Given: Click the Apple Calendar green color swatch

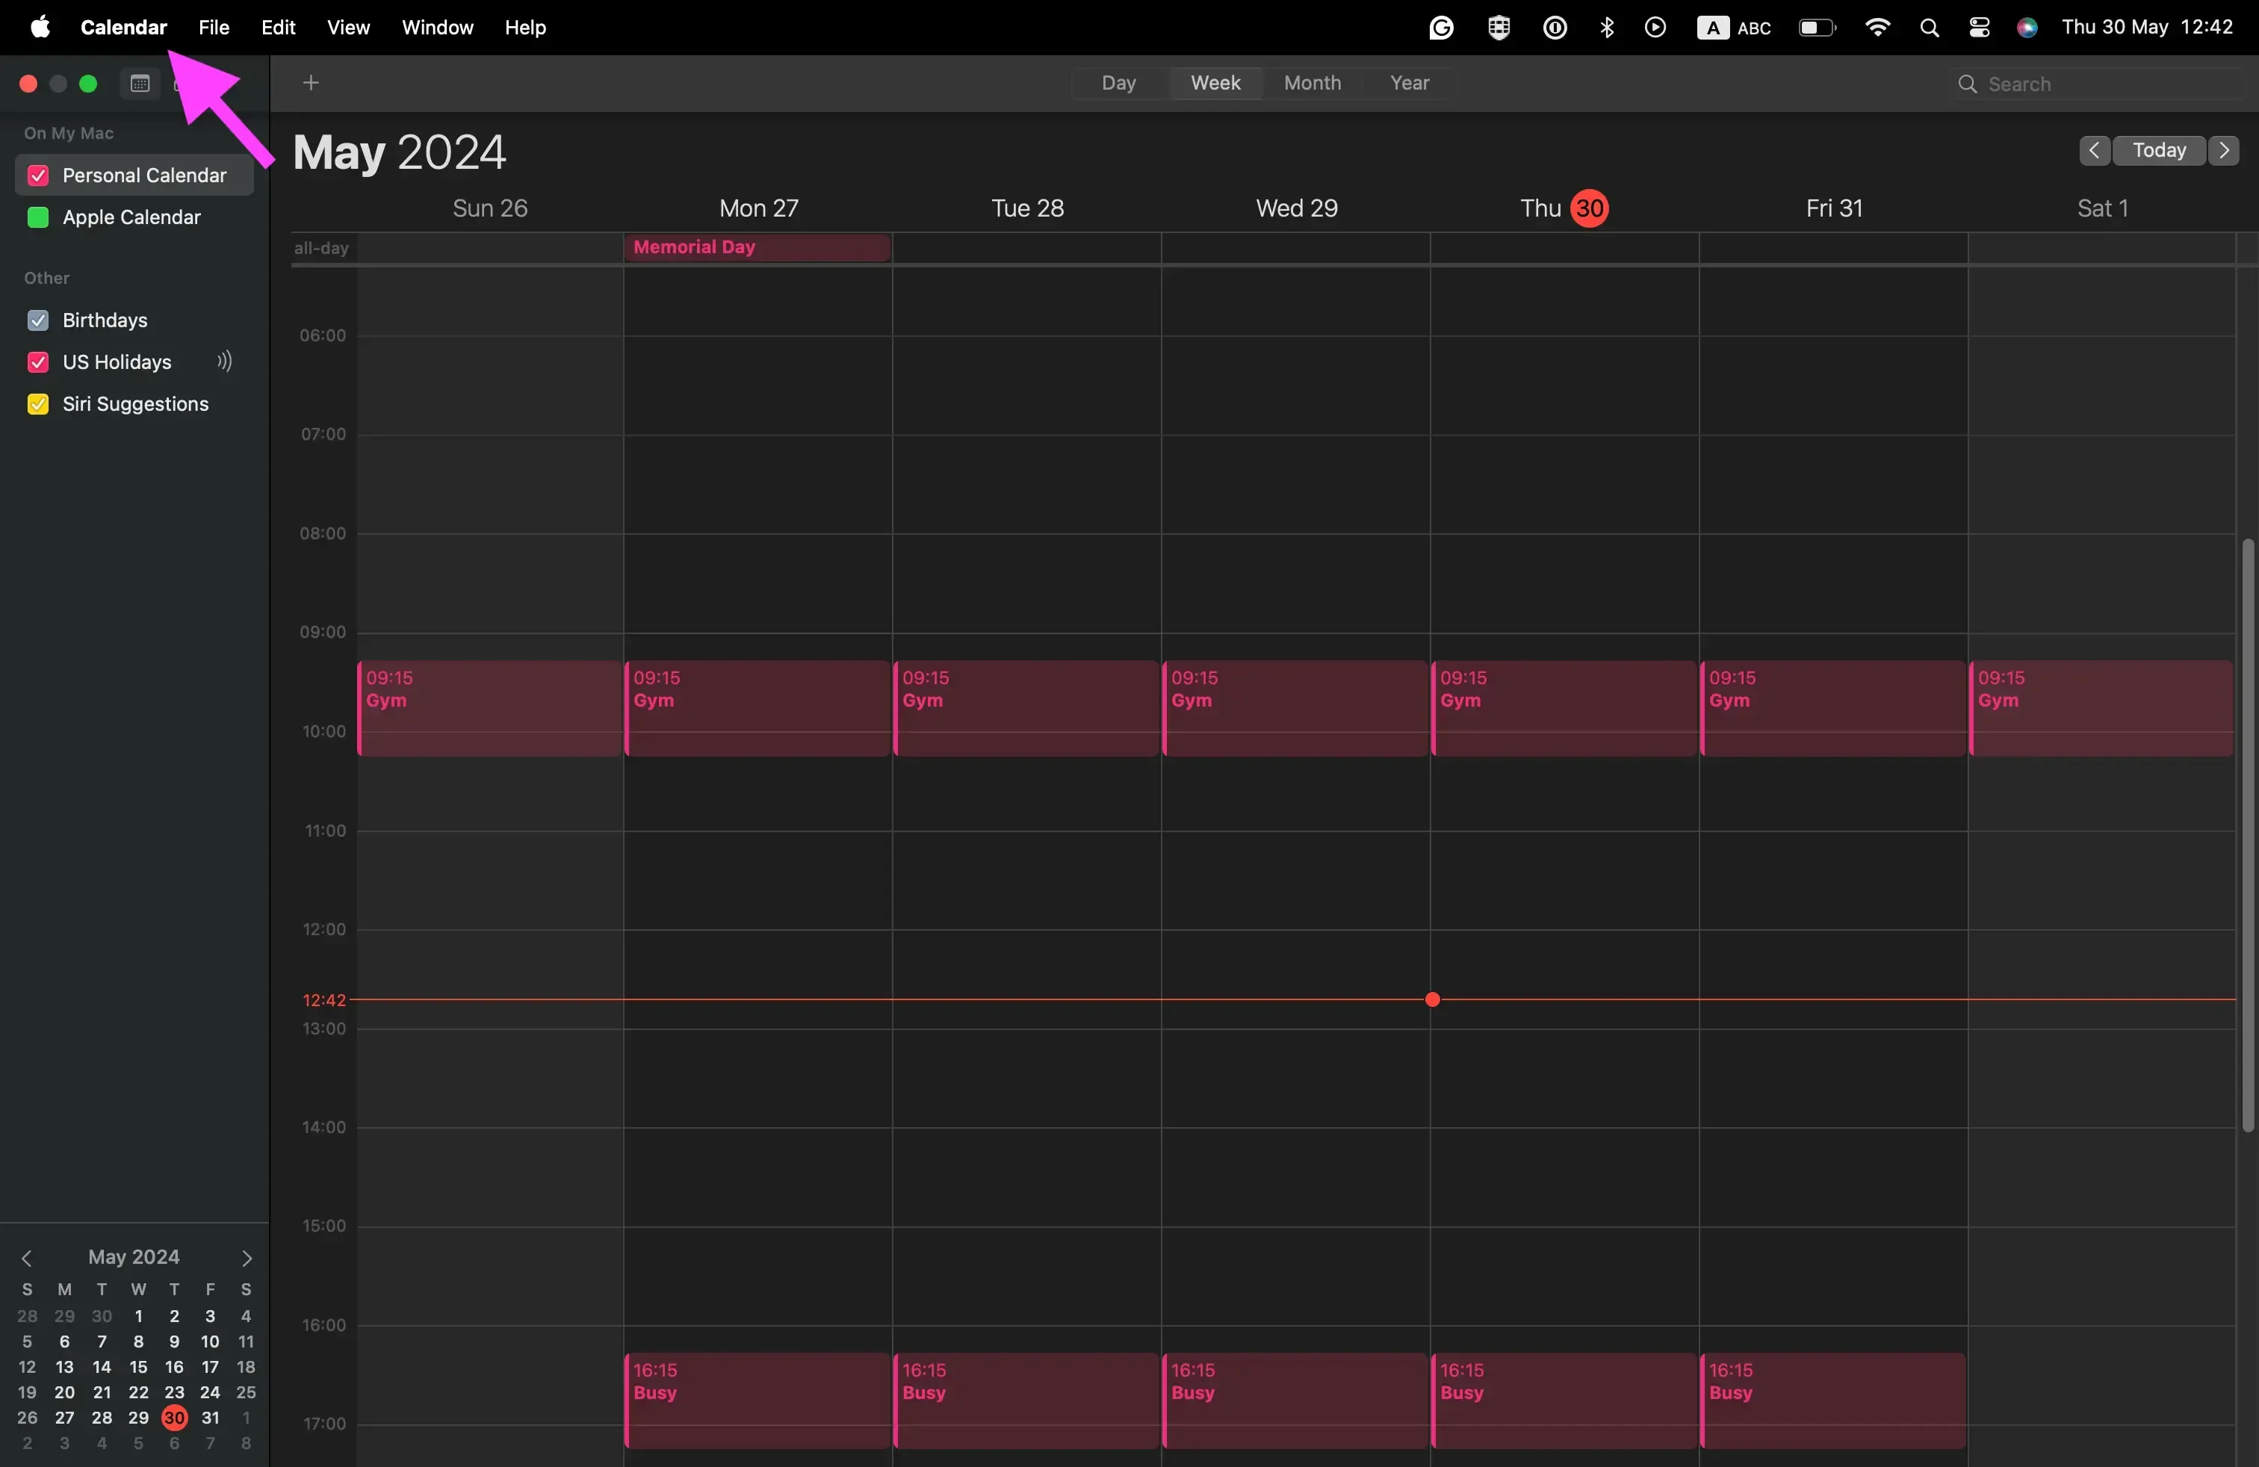Looking at the screenshot, I should [37, 217].
